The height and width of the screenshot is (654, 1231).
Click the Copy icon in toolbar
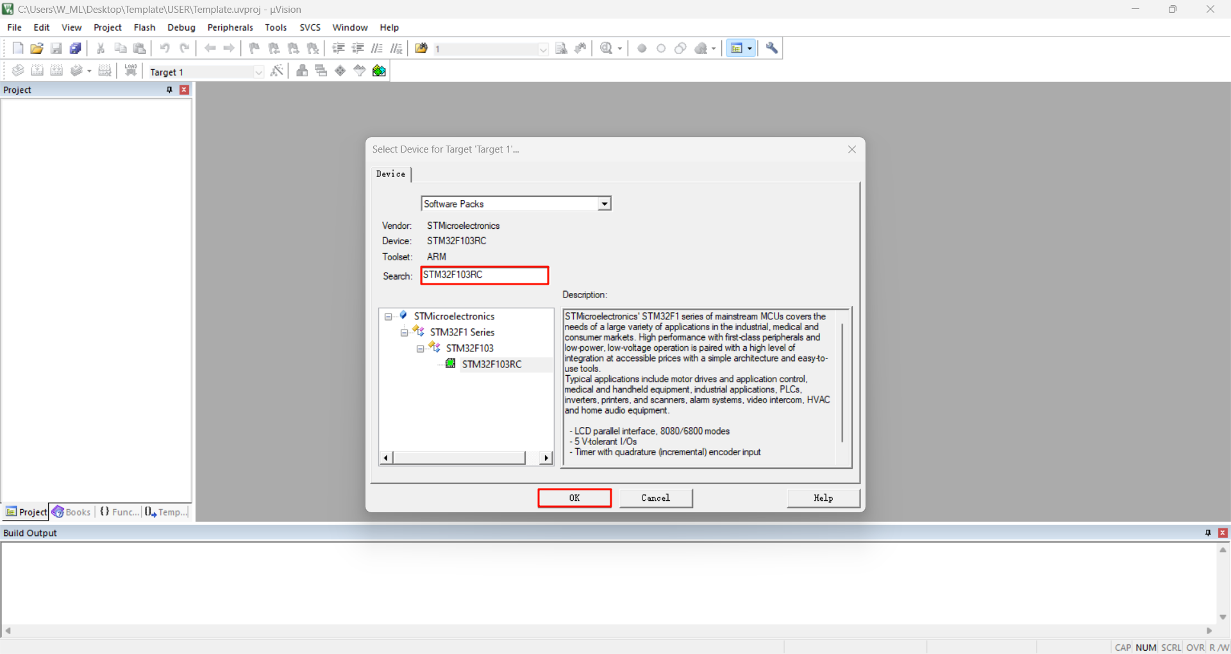point(120,48)
